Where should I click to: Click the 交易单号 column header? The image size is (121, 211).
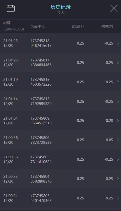click(38, 26)
